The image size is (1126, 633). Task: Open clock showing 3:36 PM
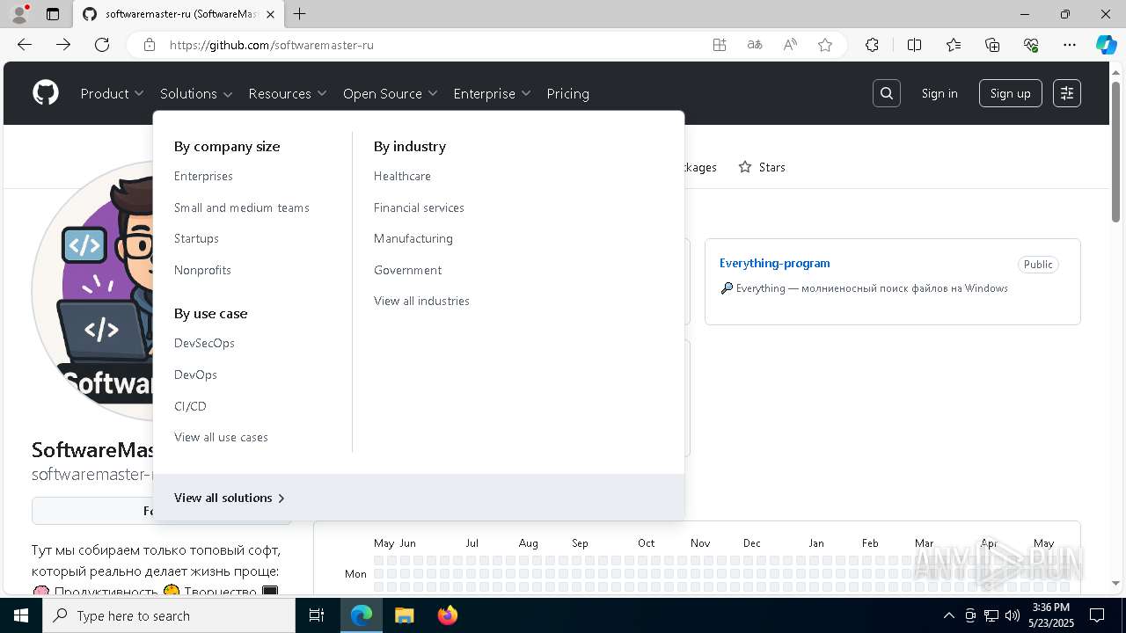[x=1050, y=615]
